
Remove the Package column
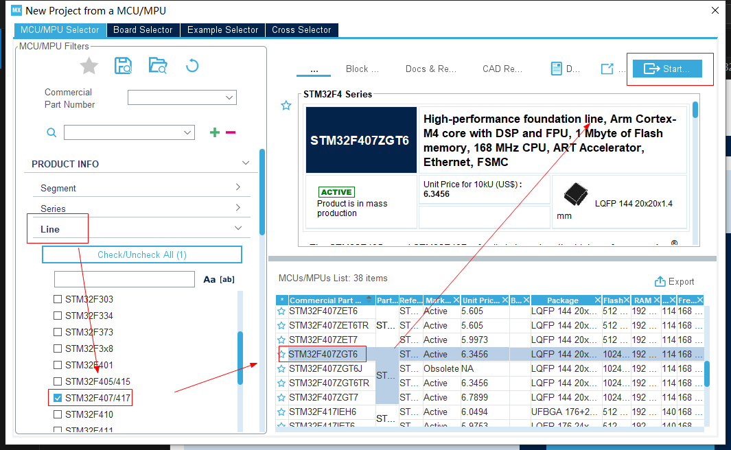coord(597,300)
